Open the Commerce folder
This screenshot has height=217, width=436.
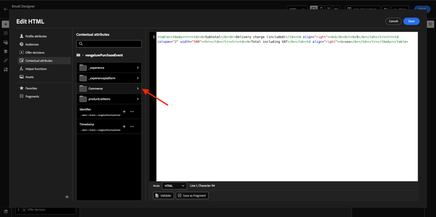109,89
